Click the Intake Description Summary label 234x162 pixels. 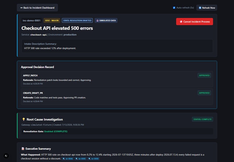coord(40,44)
